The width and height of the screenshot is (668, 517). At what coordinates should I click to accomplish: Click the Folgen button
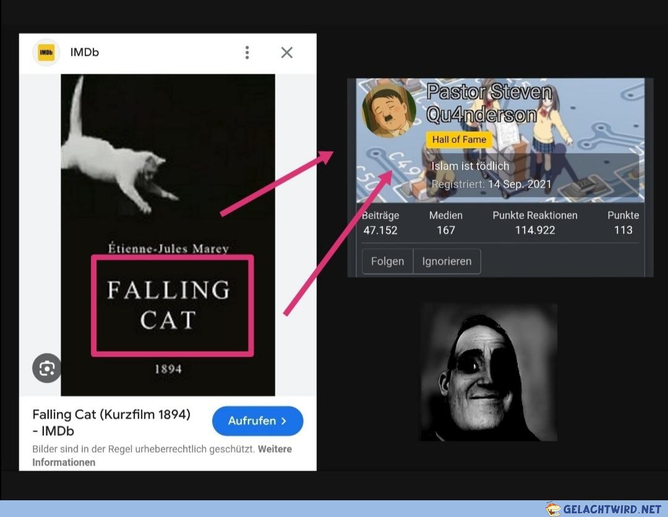(x=387, y=261)
